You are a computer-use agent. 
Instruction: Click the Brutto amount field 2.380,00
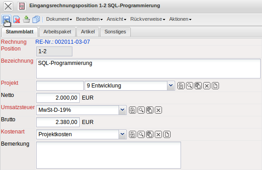click(58, 122)
